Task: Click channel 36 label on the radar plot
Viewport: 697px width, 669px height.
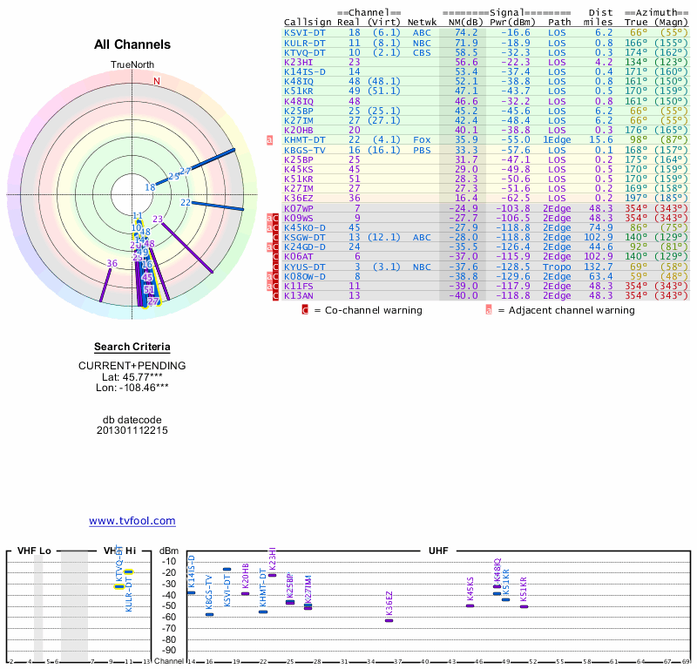Action: 112,263
